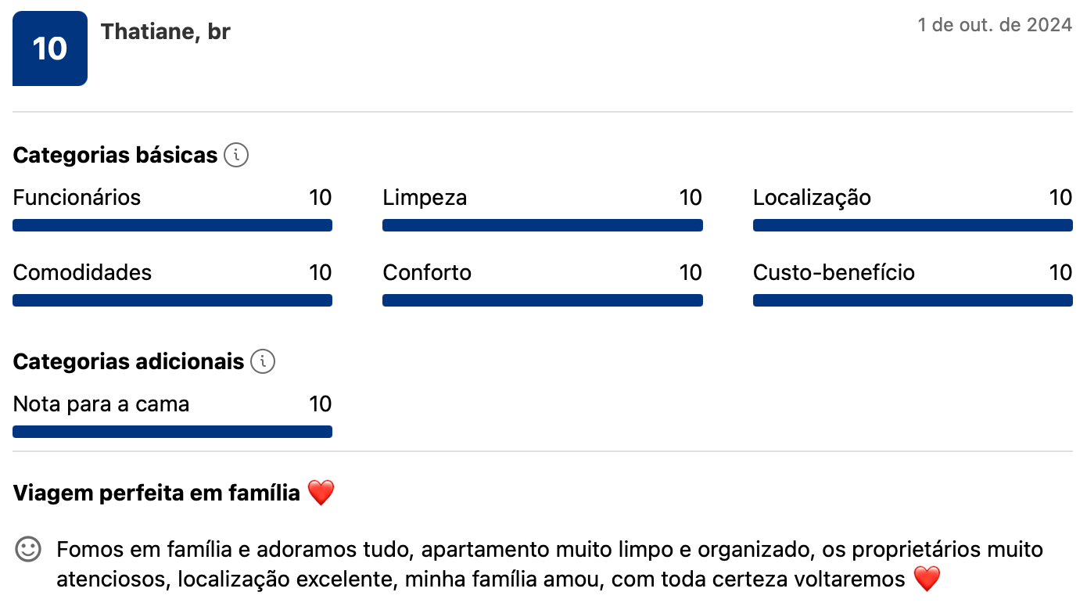Click the Comodidades rating bar
This screenshot has width=1087, height=610.
(x=172, y=300)
